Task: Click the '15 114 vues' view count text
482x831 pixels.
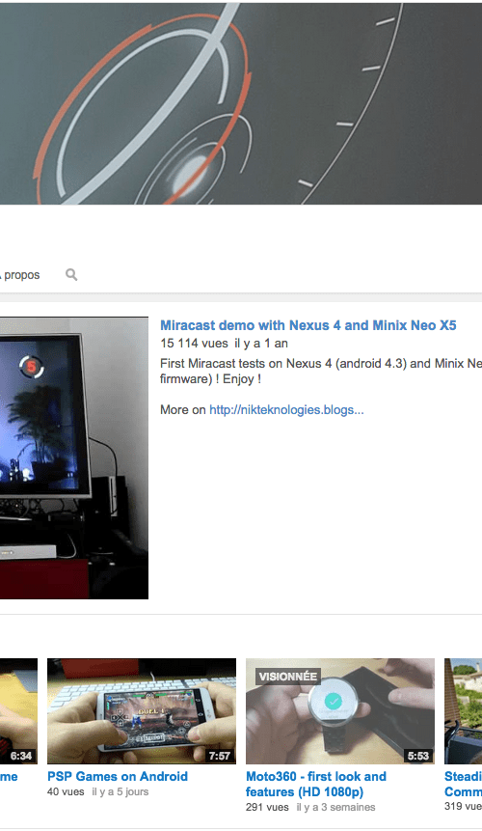Action: [194, 344]
